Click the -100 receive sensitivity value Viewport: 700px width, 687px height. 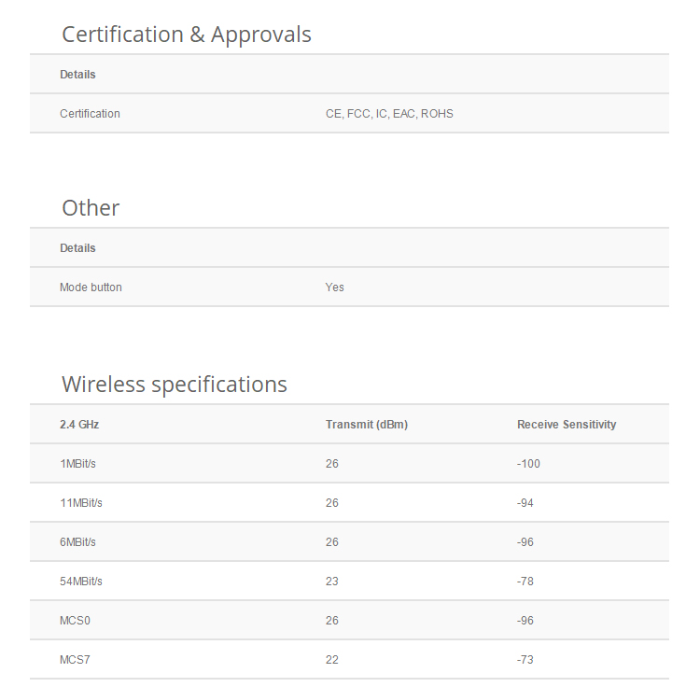pos(528,464)
